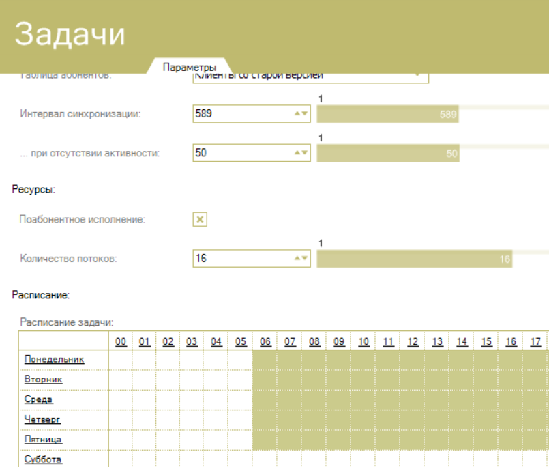The width and height of the screenshot is (549, 467).
Task: Select the Понедельник row link
Action: [54, 359]
